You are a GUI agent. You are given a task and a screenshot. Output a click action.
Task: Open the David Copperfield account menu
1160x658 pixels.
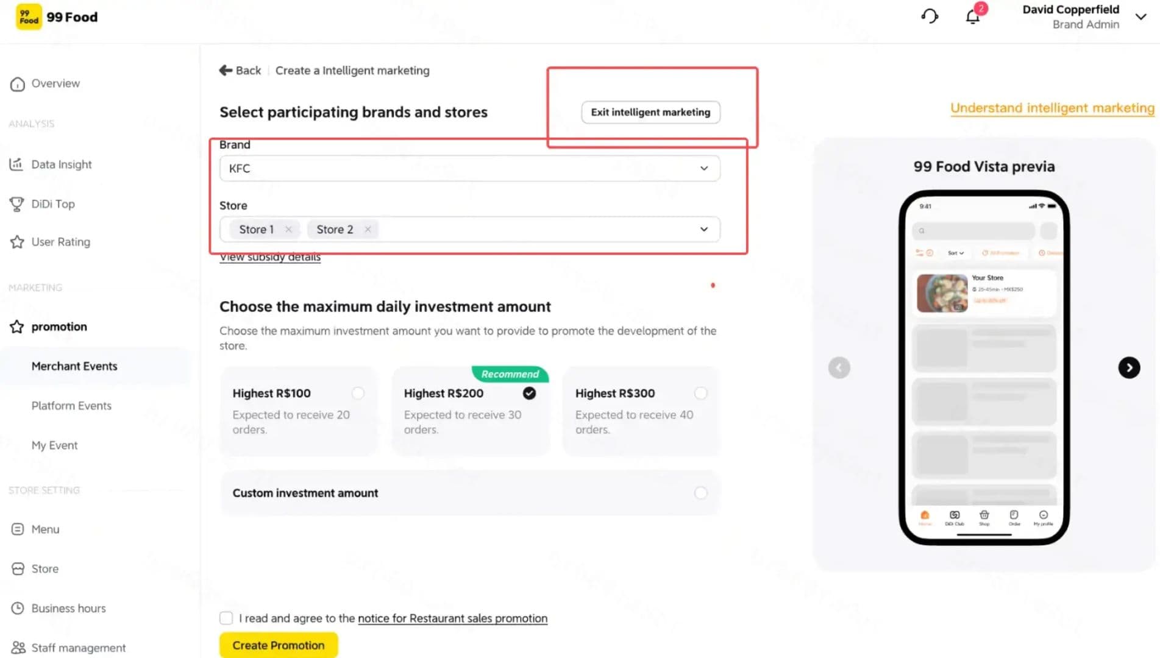click(1141, 17)
